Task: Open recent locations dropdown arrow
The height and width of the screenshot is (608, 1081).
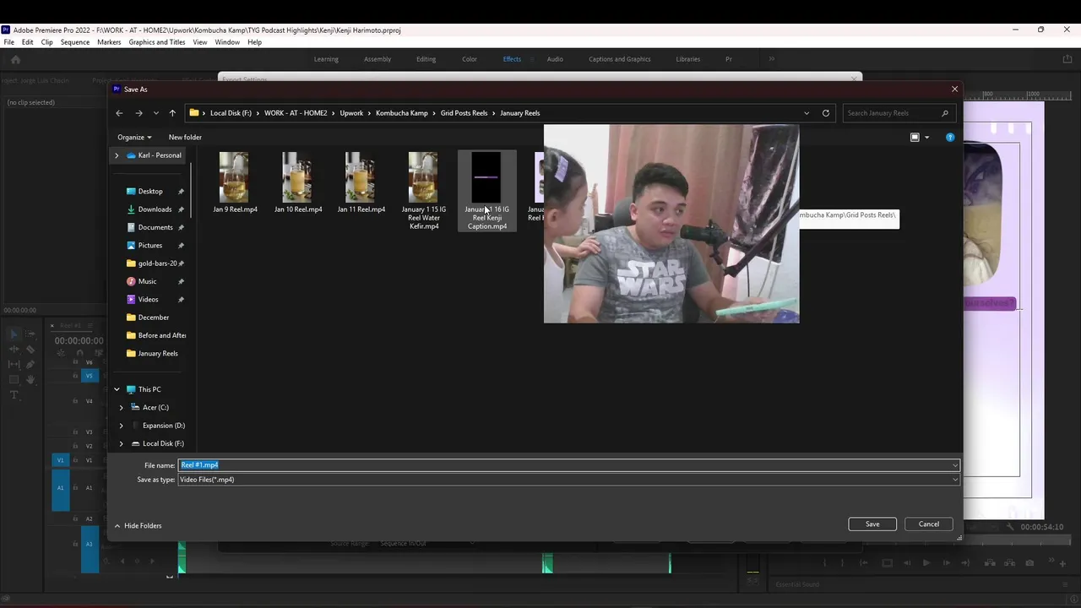Action: click(156, 113)
